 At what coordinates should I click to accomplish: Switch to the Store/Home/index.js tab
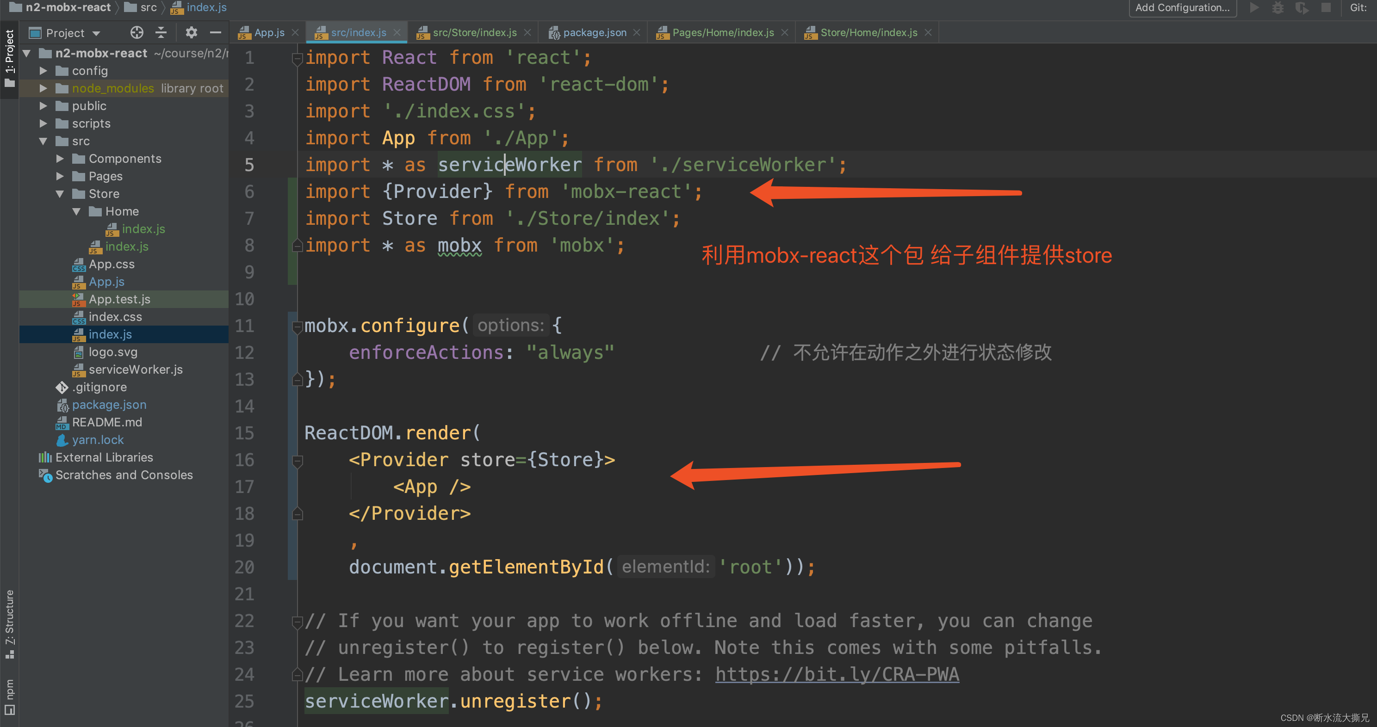pyautogui.click(x=868, y=32)
